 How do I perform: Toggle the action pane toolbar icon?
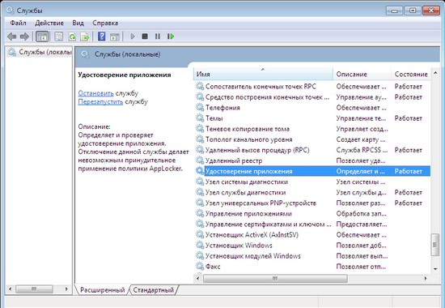(115, 36)
